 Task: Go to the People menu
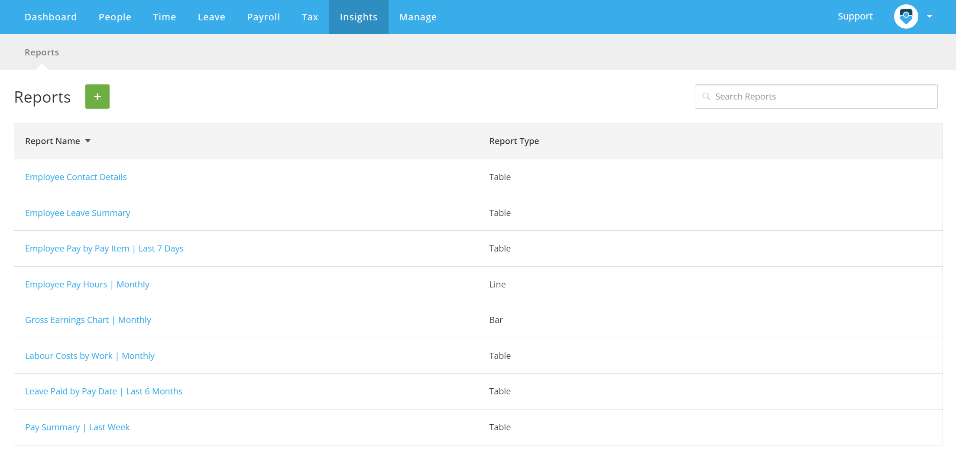coord(115,17)
